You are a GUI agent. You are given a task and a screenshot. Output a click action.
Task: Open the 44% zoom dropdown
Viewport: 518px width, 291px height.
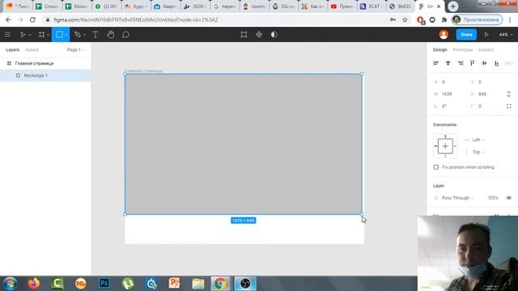pos(505,35)
